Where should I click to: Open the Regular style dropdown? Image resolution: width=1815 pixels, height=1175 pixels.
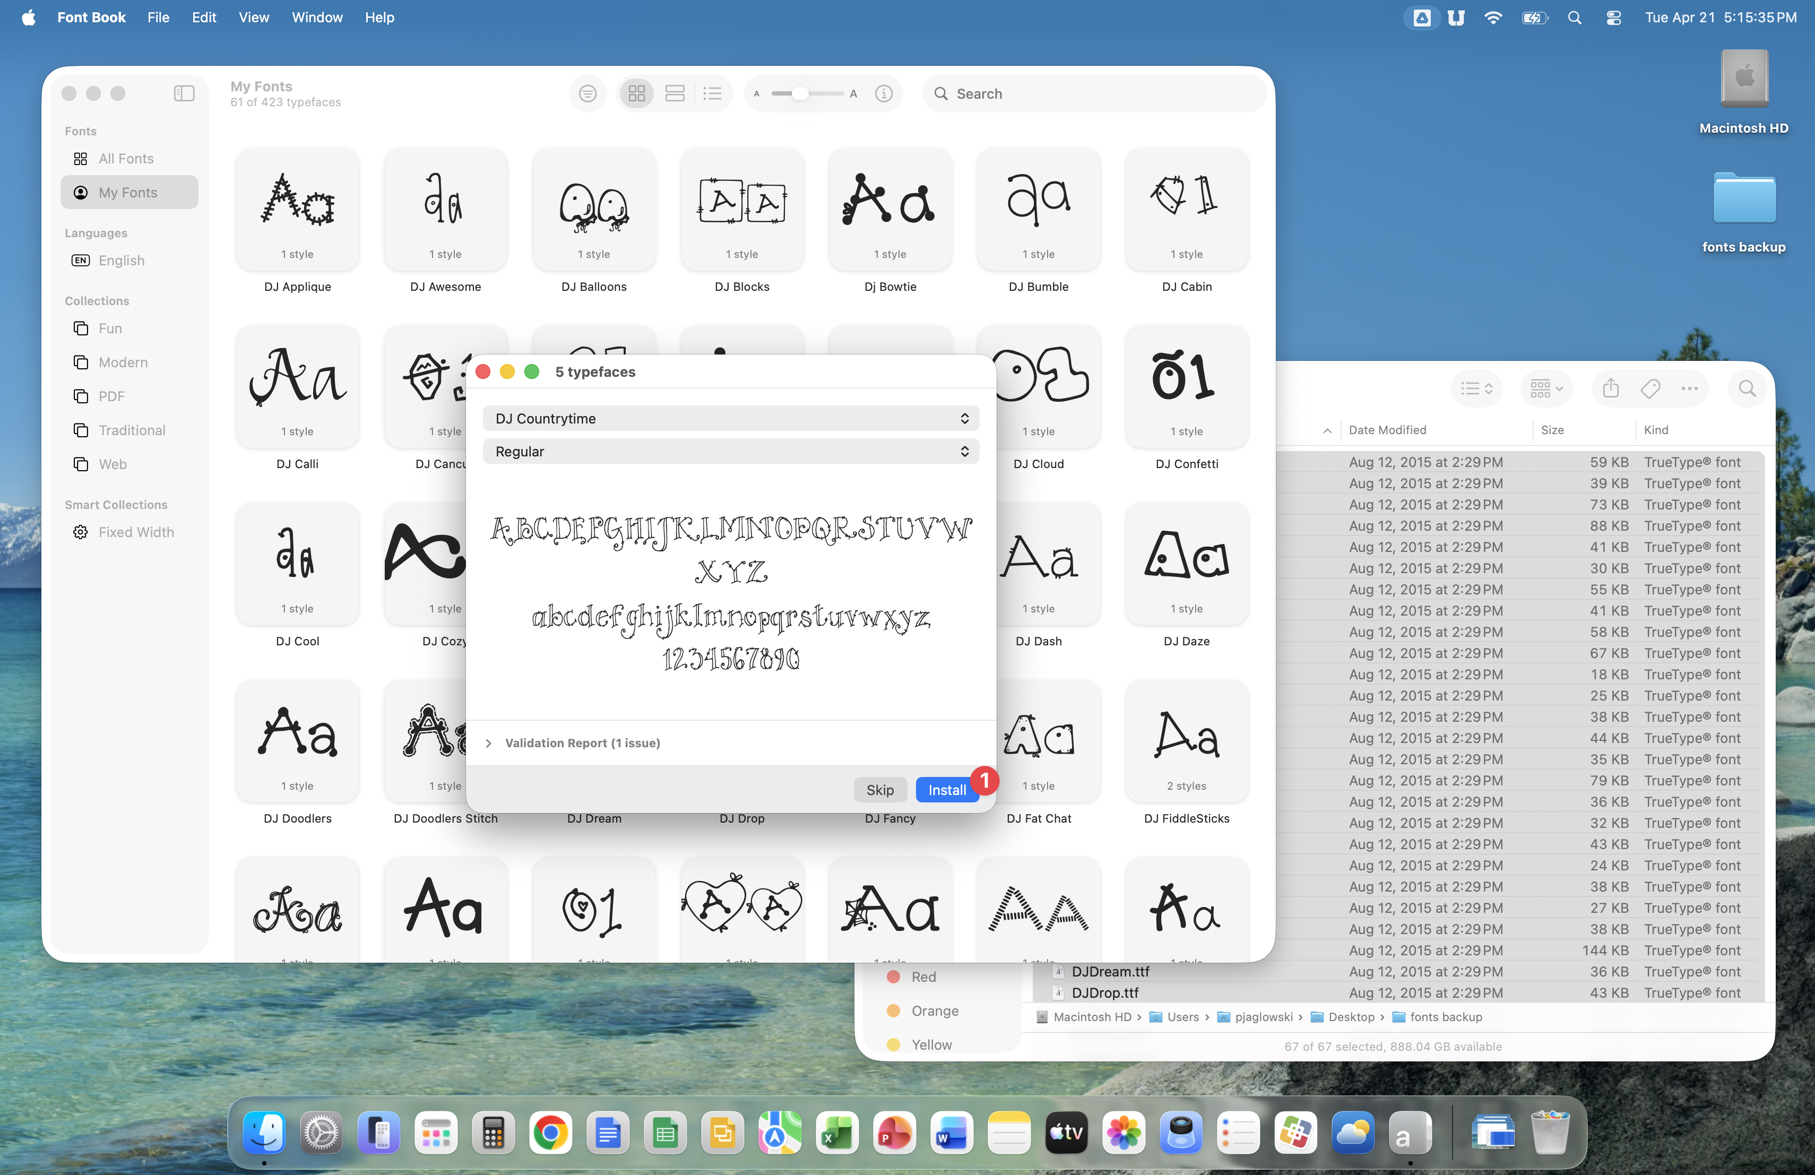pyautogui.click(x=731, y=452)
